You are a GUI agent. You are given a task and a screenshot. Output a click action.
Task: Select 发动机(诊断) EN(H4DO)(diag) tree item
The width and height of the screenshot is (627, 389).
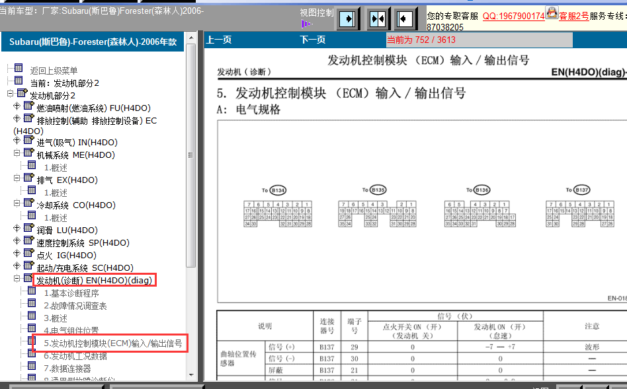click(x=95, y=281)
